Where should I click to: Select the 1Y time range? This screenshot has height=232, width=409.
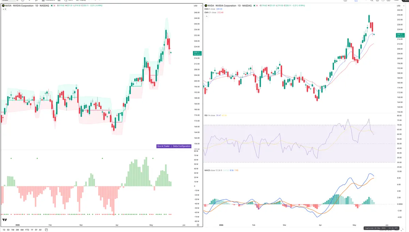[x=32, y=230]
